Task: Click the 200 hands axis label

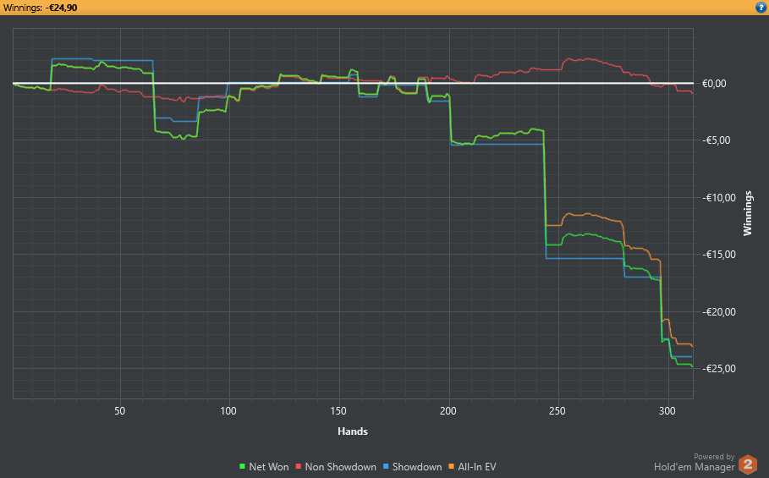Action: click(448, 411)
